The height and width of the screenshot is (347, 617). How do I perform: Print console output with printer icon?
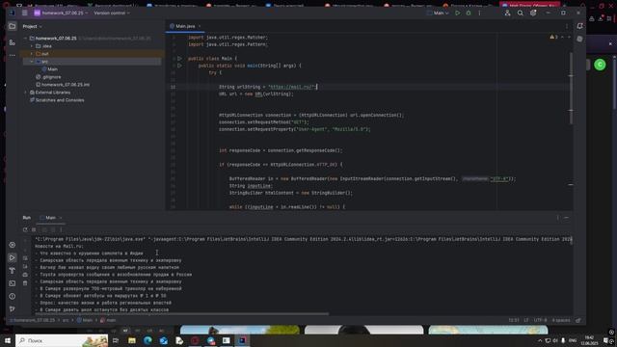(x=25, y=275)
